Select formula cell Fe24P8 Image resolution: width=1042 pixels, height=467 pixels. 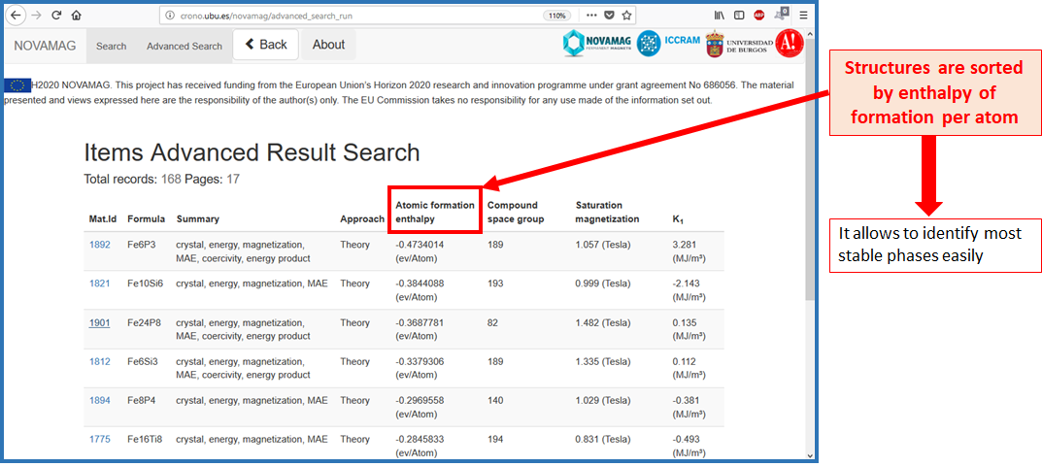[144, 323]
